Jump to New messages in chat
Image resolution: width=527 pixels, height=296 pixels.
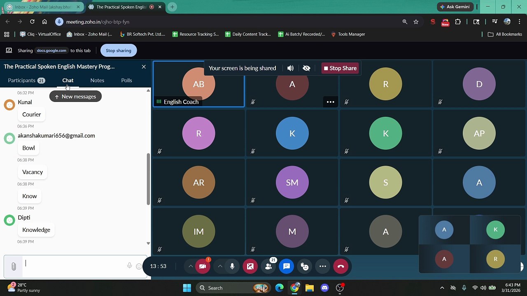pyautogui.click(x=75, y=97)
